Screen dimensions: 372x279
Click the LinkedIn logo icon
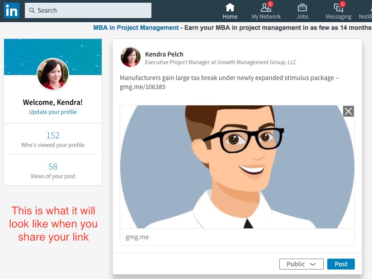point(12,10)
